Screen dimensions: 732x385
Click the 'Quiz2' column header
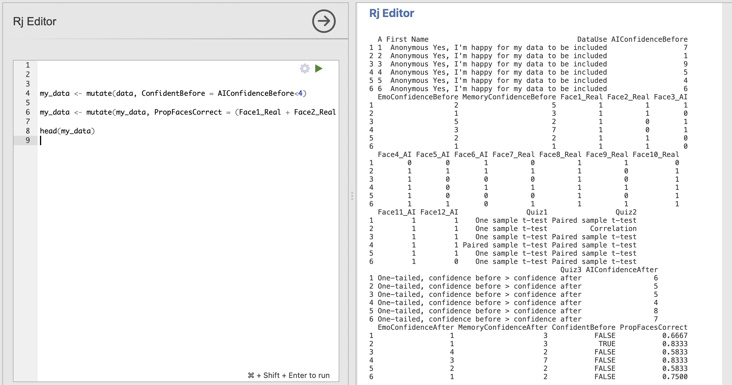[626, 212]
